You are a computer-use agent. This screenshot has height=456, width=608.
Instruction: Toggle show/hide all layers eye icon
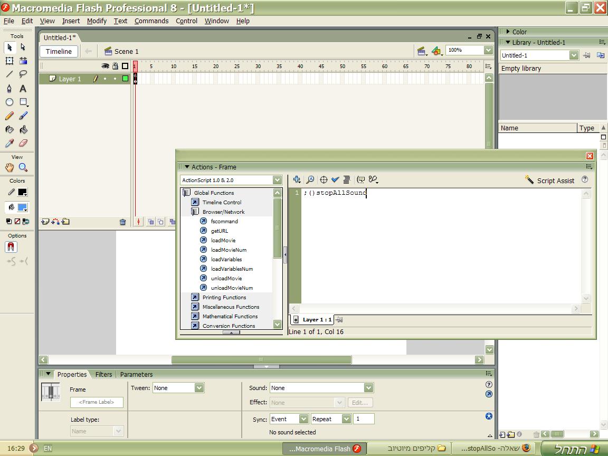[x=105, y=66]
